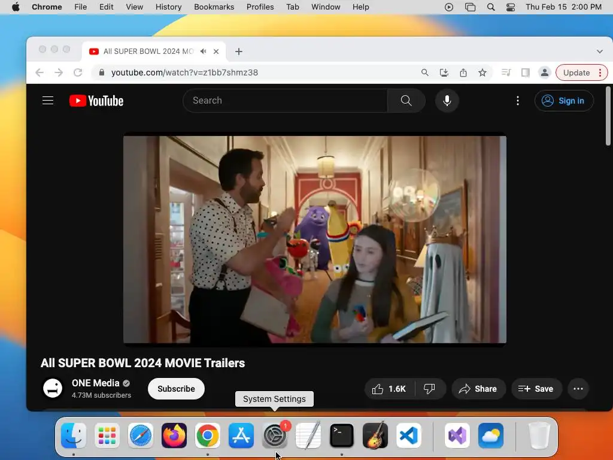
Task: Open the YouTube hamburger guide menu
Action: [48, 101]
